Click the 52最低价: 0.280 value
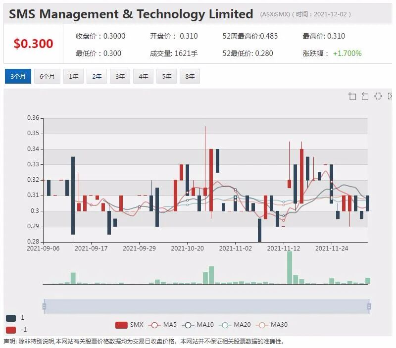The image size is (396, 348). pos(248,53)
